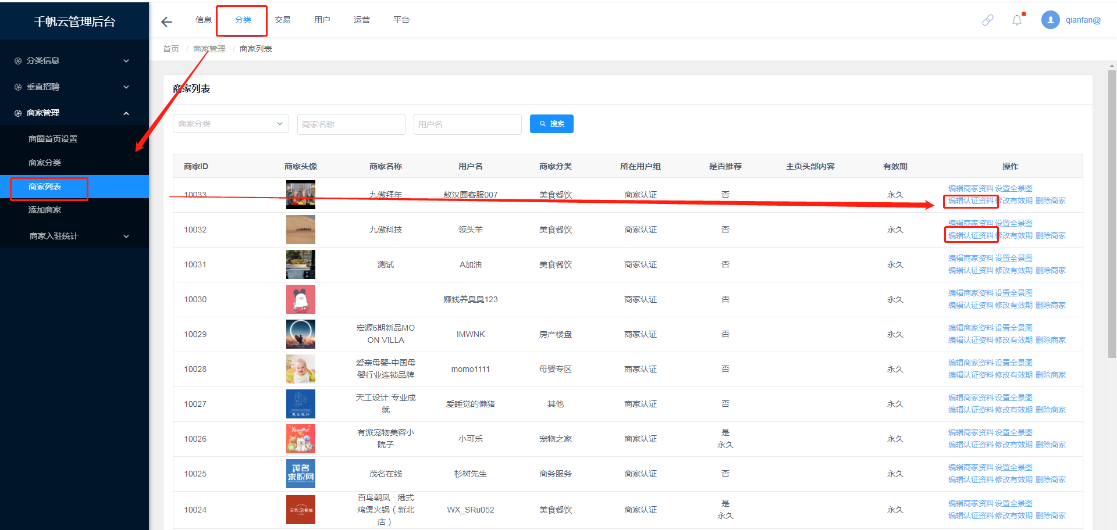Click the user avatar icon beside qianfan@
The height and width of the screenshot is (530, 1117).
pos(1050,20)
